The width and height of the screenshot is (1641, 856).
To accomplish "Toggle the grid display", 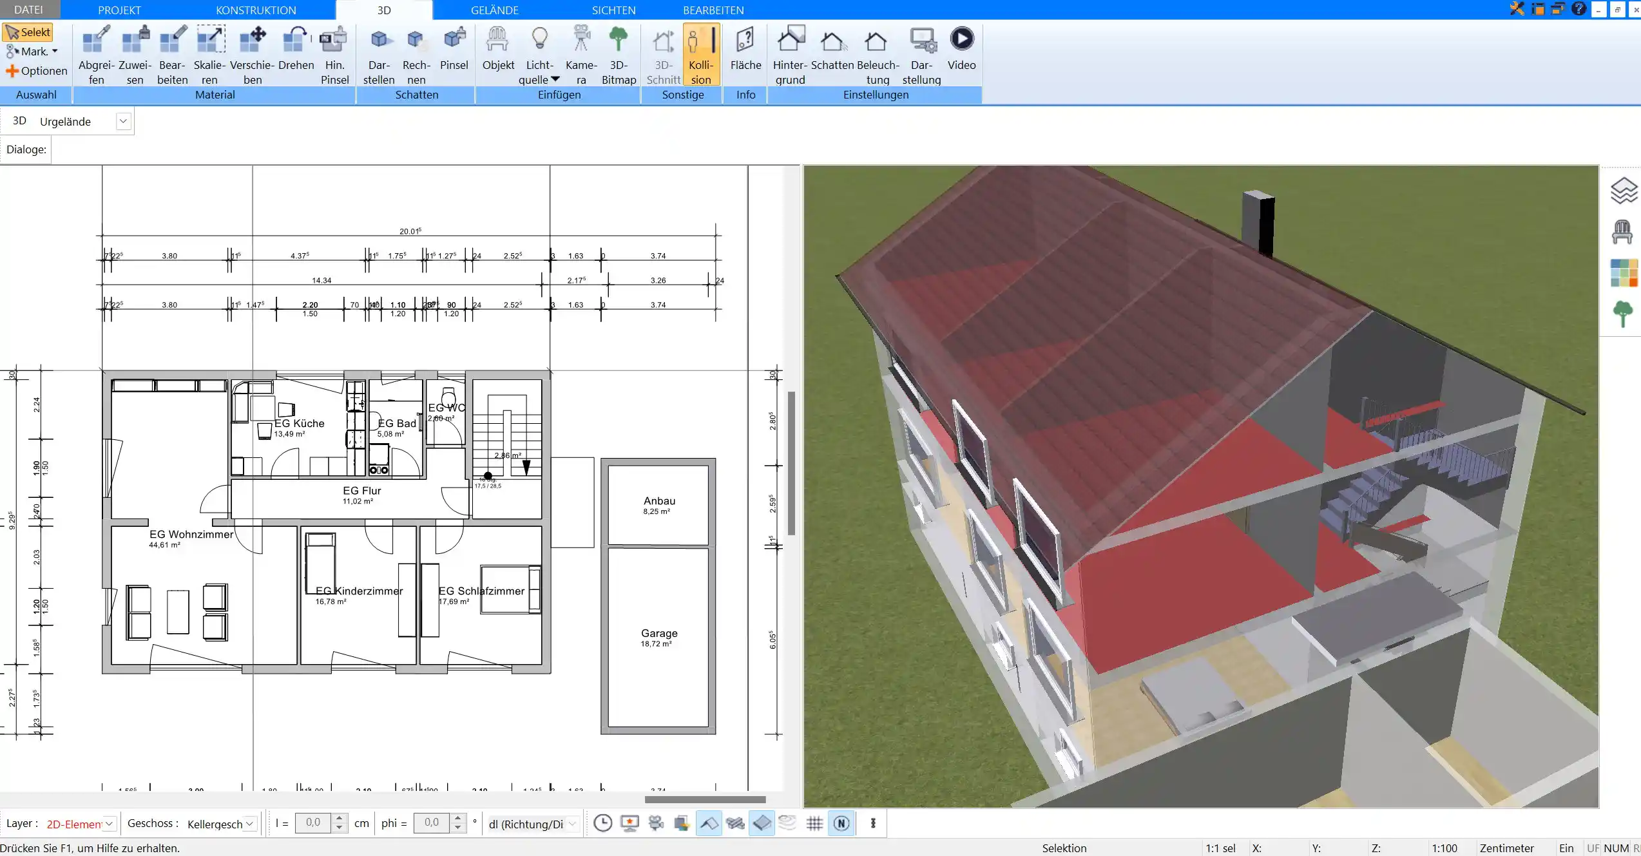I will [x=814, y=823].
